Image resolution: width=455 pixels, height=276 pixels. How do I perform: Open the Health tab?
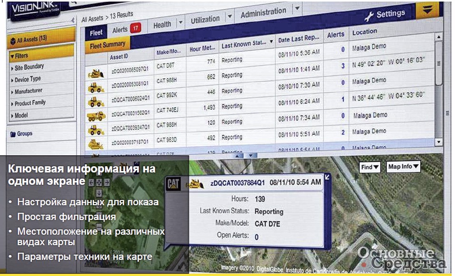(x=162, y=25)
